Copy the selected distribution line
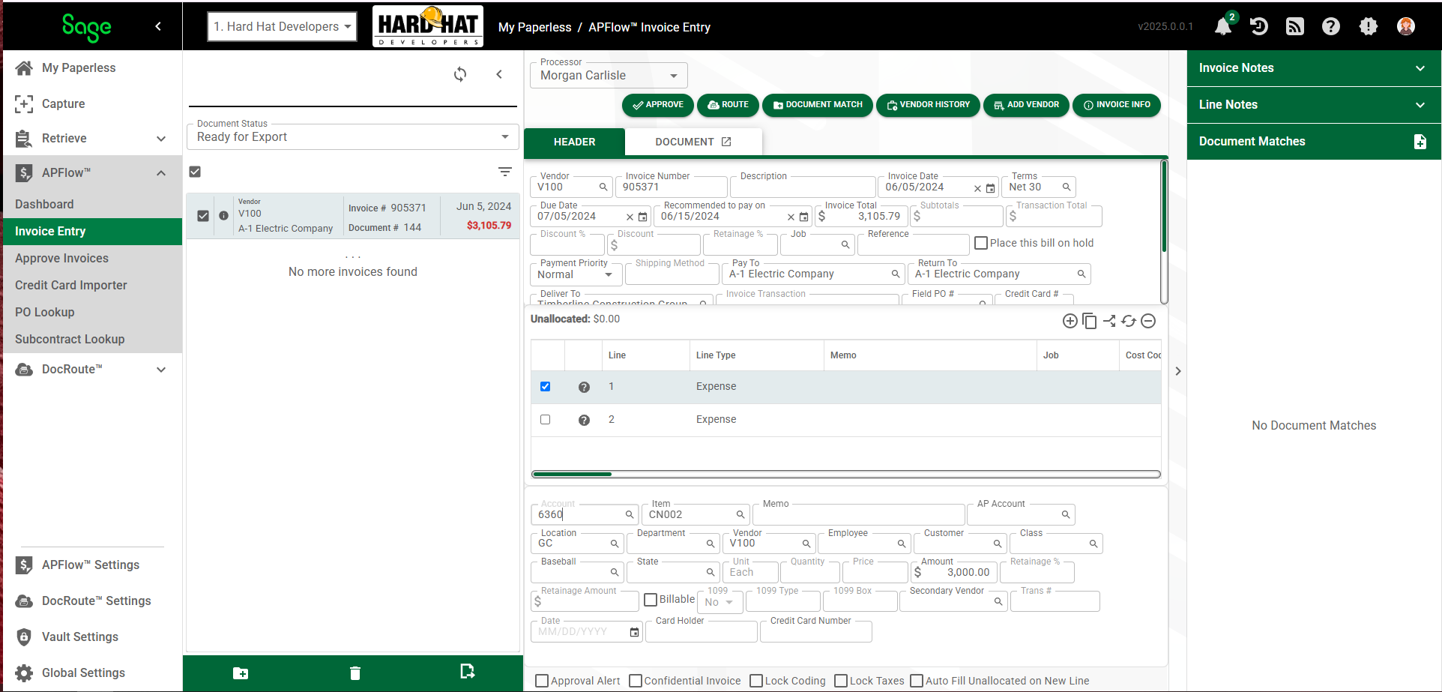 [x=1090, y=321]
